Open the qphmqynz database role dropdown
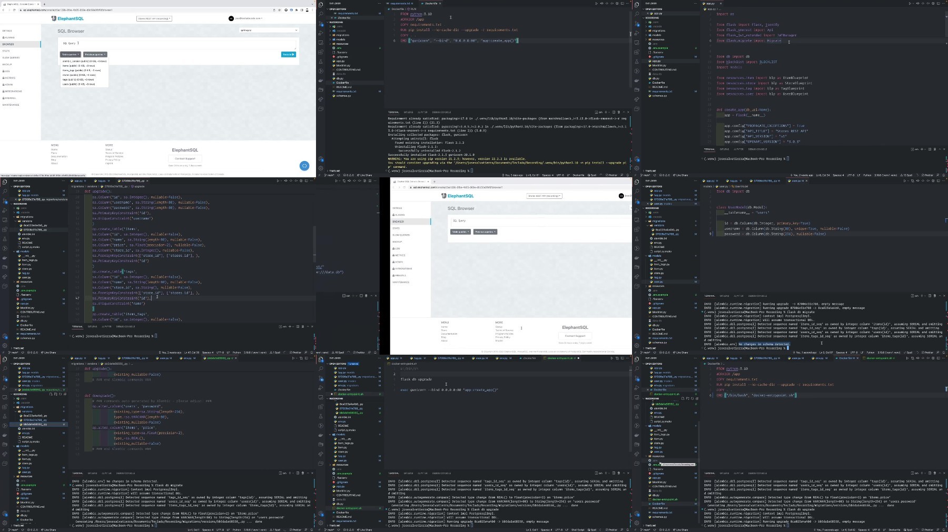This screenshot has height=532, width=948. click(x=269, y=30)
